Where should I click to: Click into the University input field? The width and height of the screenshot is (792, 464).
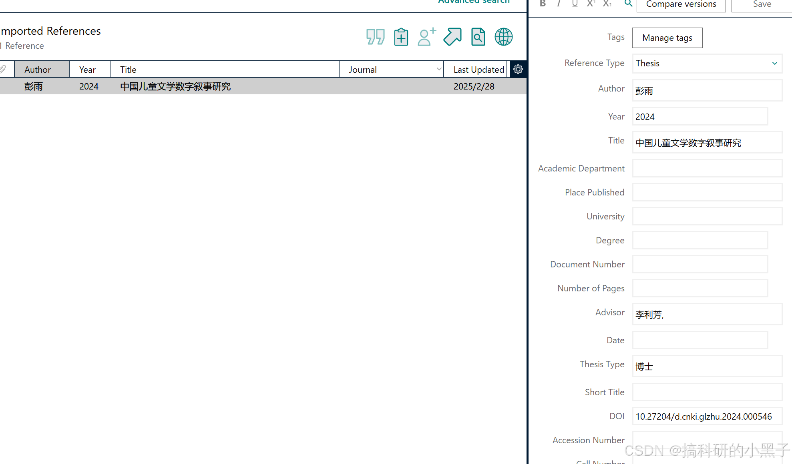pos(707,216)
